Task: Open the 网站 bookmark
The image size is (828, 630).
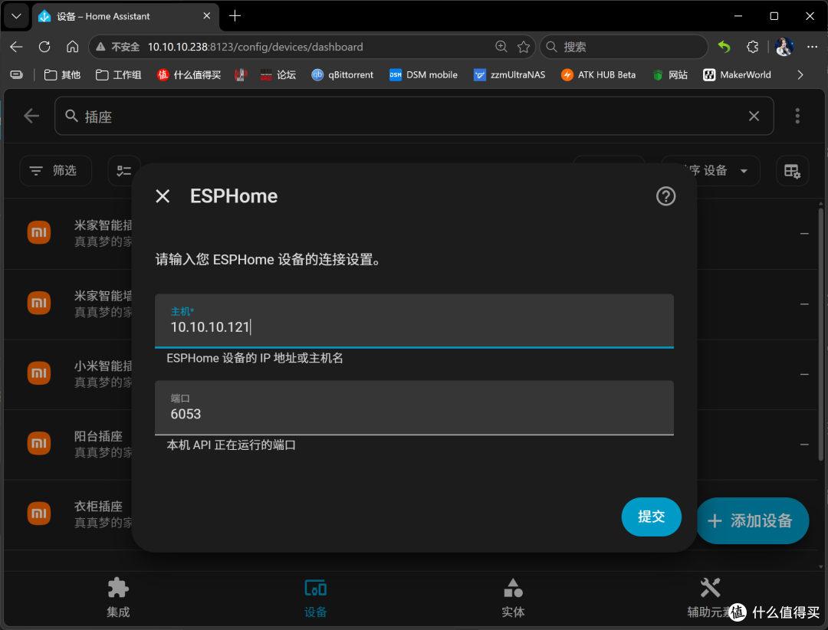Action: click(x=670, y=75)
